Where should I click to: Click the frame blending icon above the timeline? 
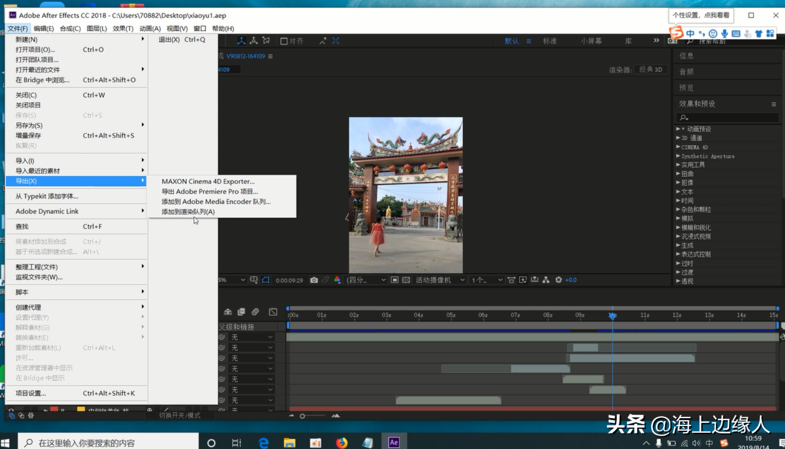[242, 312]
